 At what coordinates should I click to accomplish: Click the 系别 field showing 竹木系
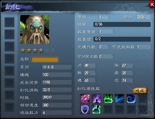click(x=57, y=67)
